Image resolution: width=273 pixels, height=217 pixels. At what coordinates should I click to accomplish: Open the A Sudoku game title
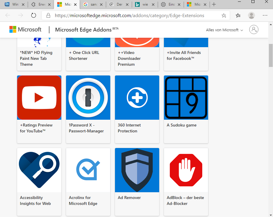(182, 125)
